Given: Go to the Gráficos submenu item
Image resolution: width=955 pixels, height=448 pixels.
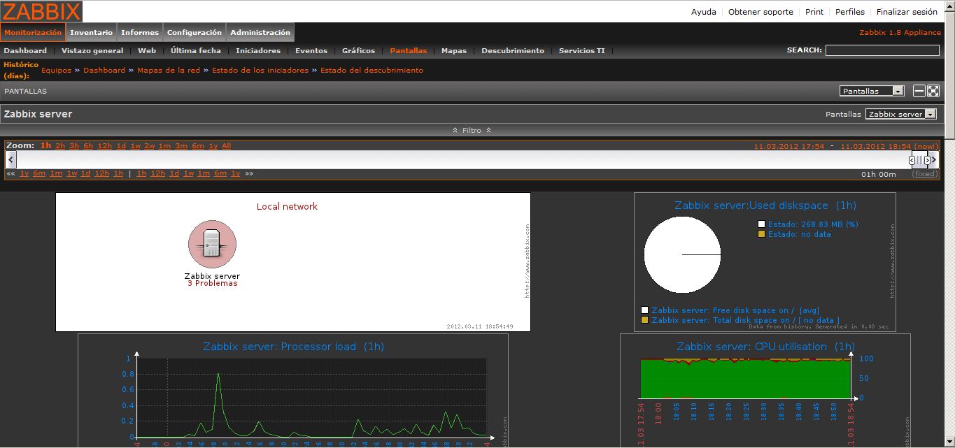Looking at the screenshot, I should (358, 50).
